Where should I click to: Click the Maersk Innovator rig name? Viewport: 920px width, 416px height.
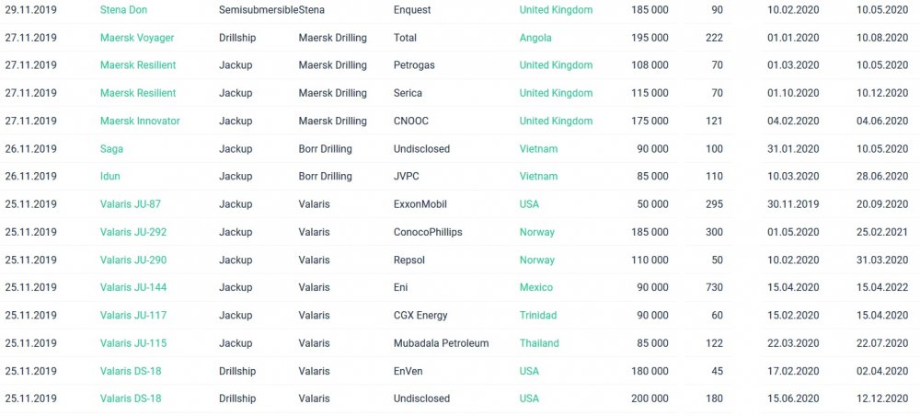tap(140, 121)
